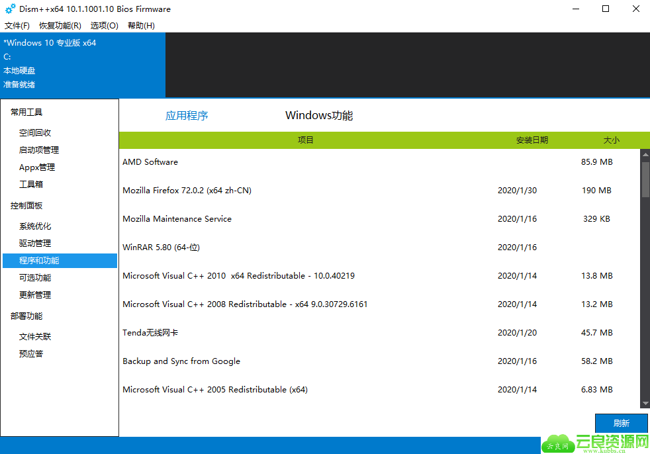Click the 常用工具 section header
The image size is (650, 454).
pos(26,113)
